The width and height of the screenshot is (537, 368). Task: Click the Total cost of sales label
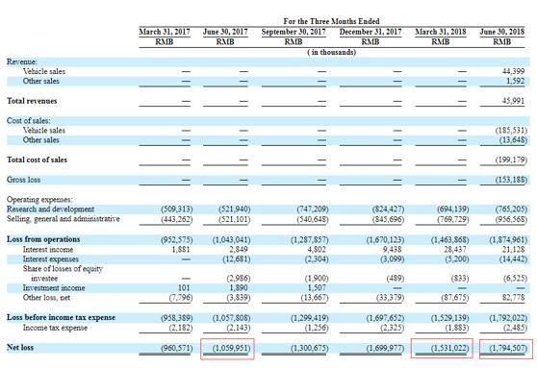pos(37,159)
